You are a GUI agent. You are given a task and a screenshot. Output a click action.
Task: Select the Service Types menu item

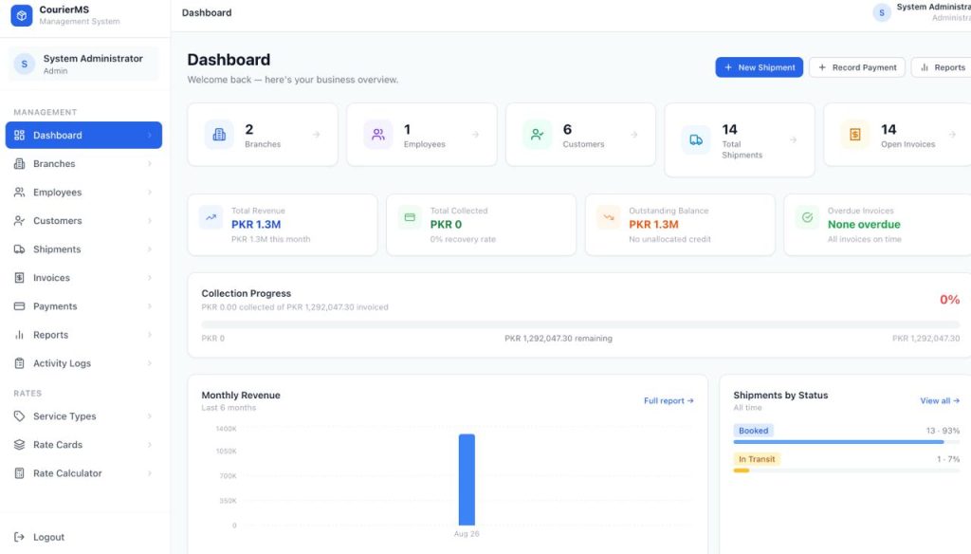(x=83, y=416)
